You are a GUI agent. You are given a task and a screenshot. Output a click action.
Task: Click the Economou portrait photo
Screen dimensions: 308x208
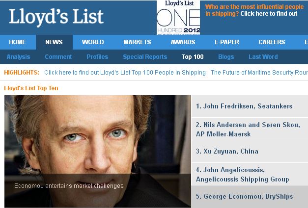click(98, 151)
